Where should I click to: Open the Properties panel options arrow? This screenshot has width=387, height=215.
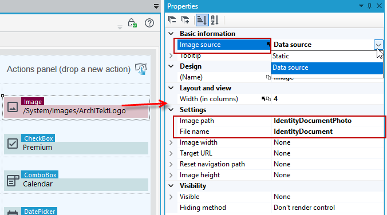(361, 6)
